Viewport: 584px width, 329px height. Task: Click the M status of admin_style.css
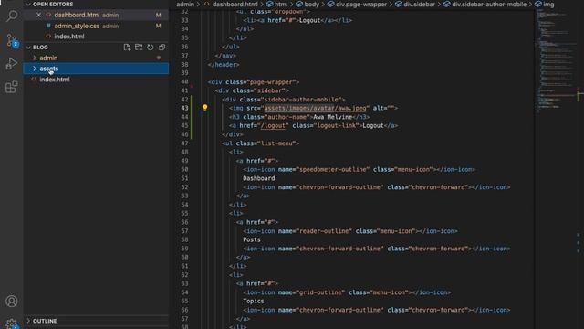[158, 26]
